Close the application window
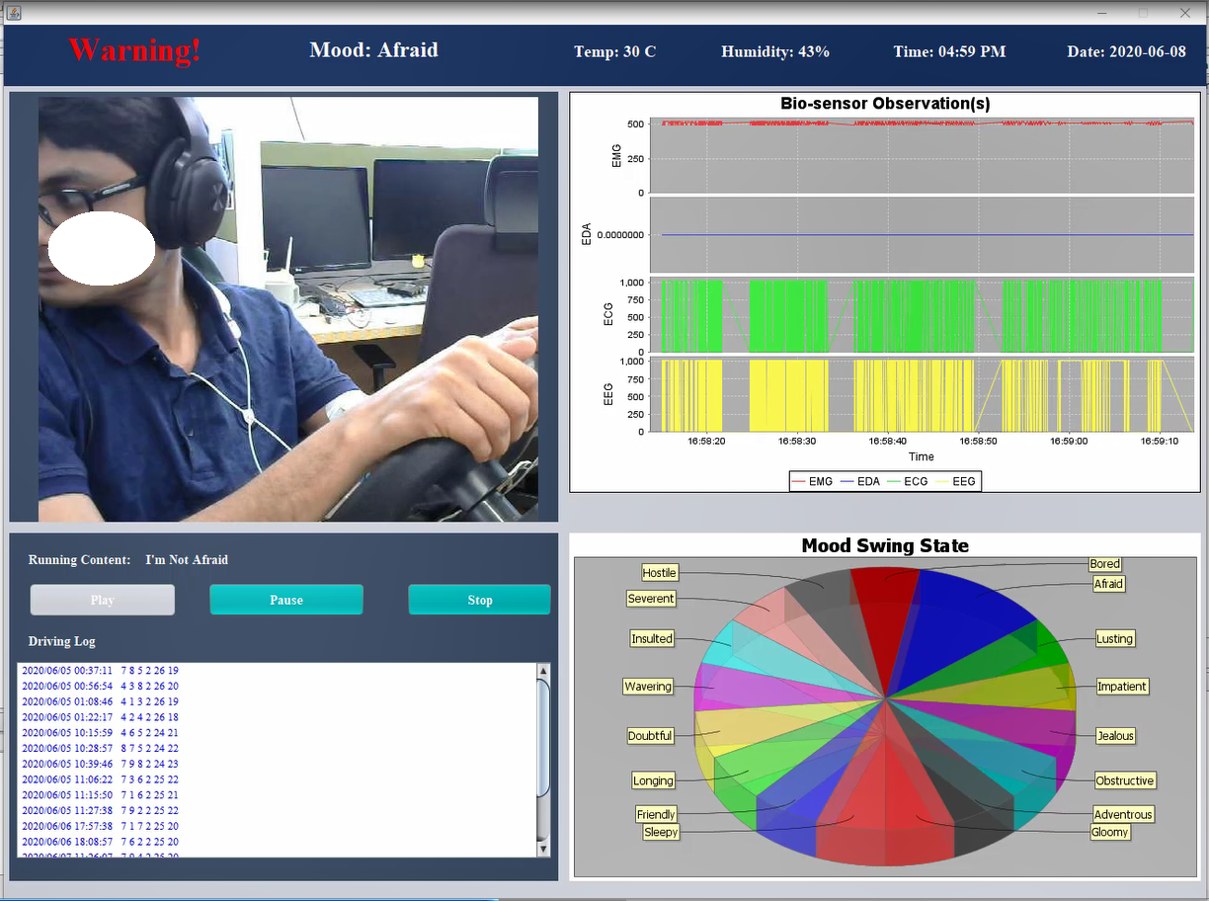 (1184, 12)
